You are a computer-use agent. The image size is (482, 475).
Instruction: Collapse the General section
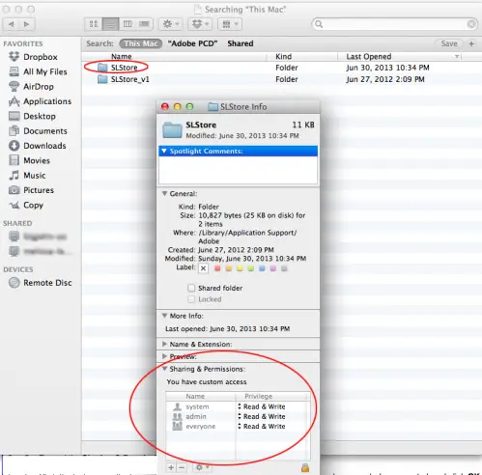[x=164, y=193]
